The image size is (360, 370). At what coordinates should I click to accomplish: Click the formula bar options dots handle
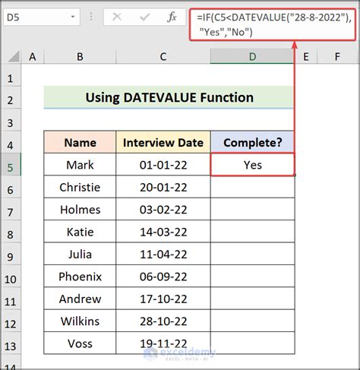point(91,17)
